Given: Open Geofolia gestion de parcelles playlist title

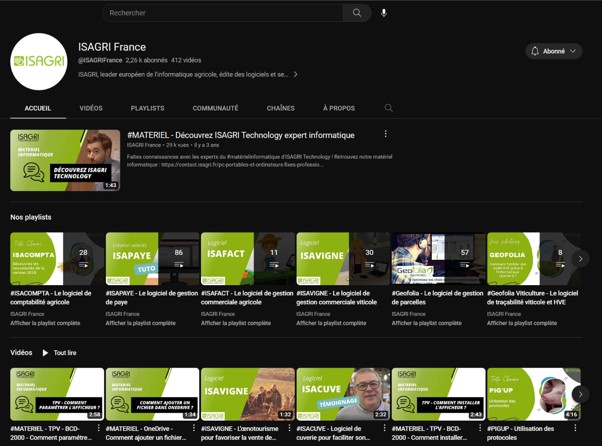Looking at the screenshot, I should coord(438,298).
